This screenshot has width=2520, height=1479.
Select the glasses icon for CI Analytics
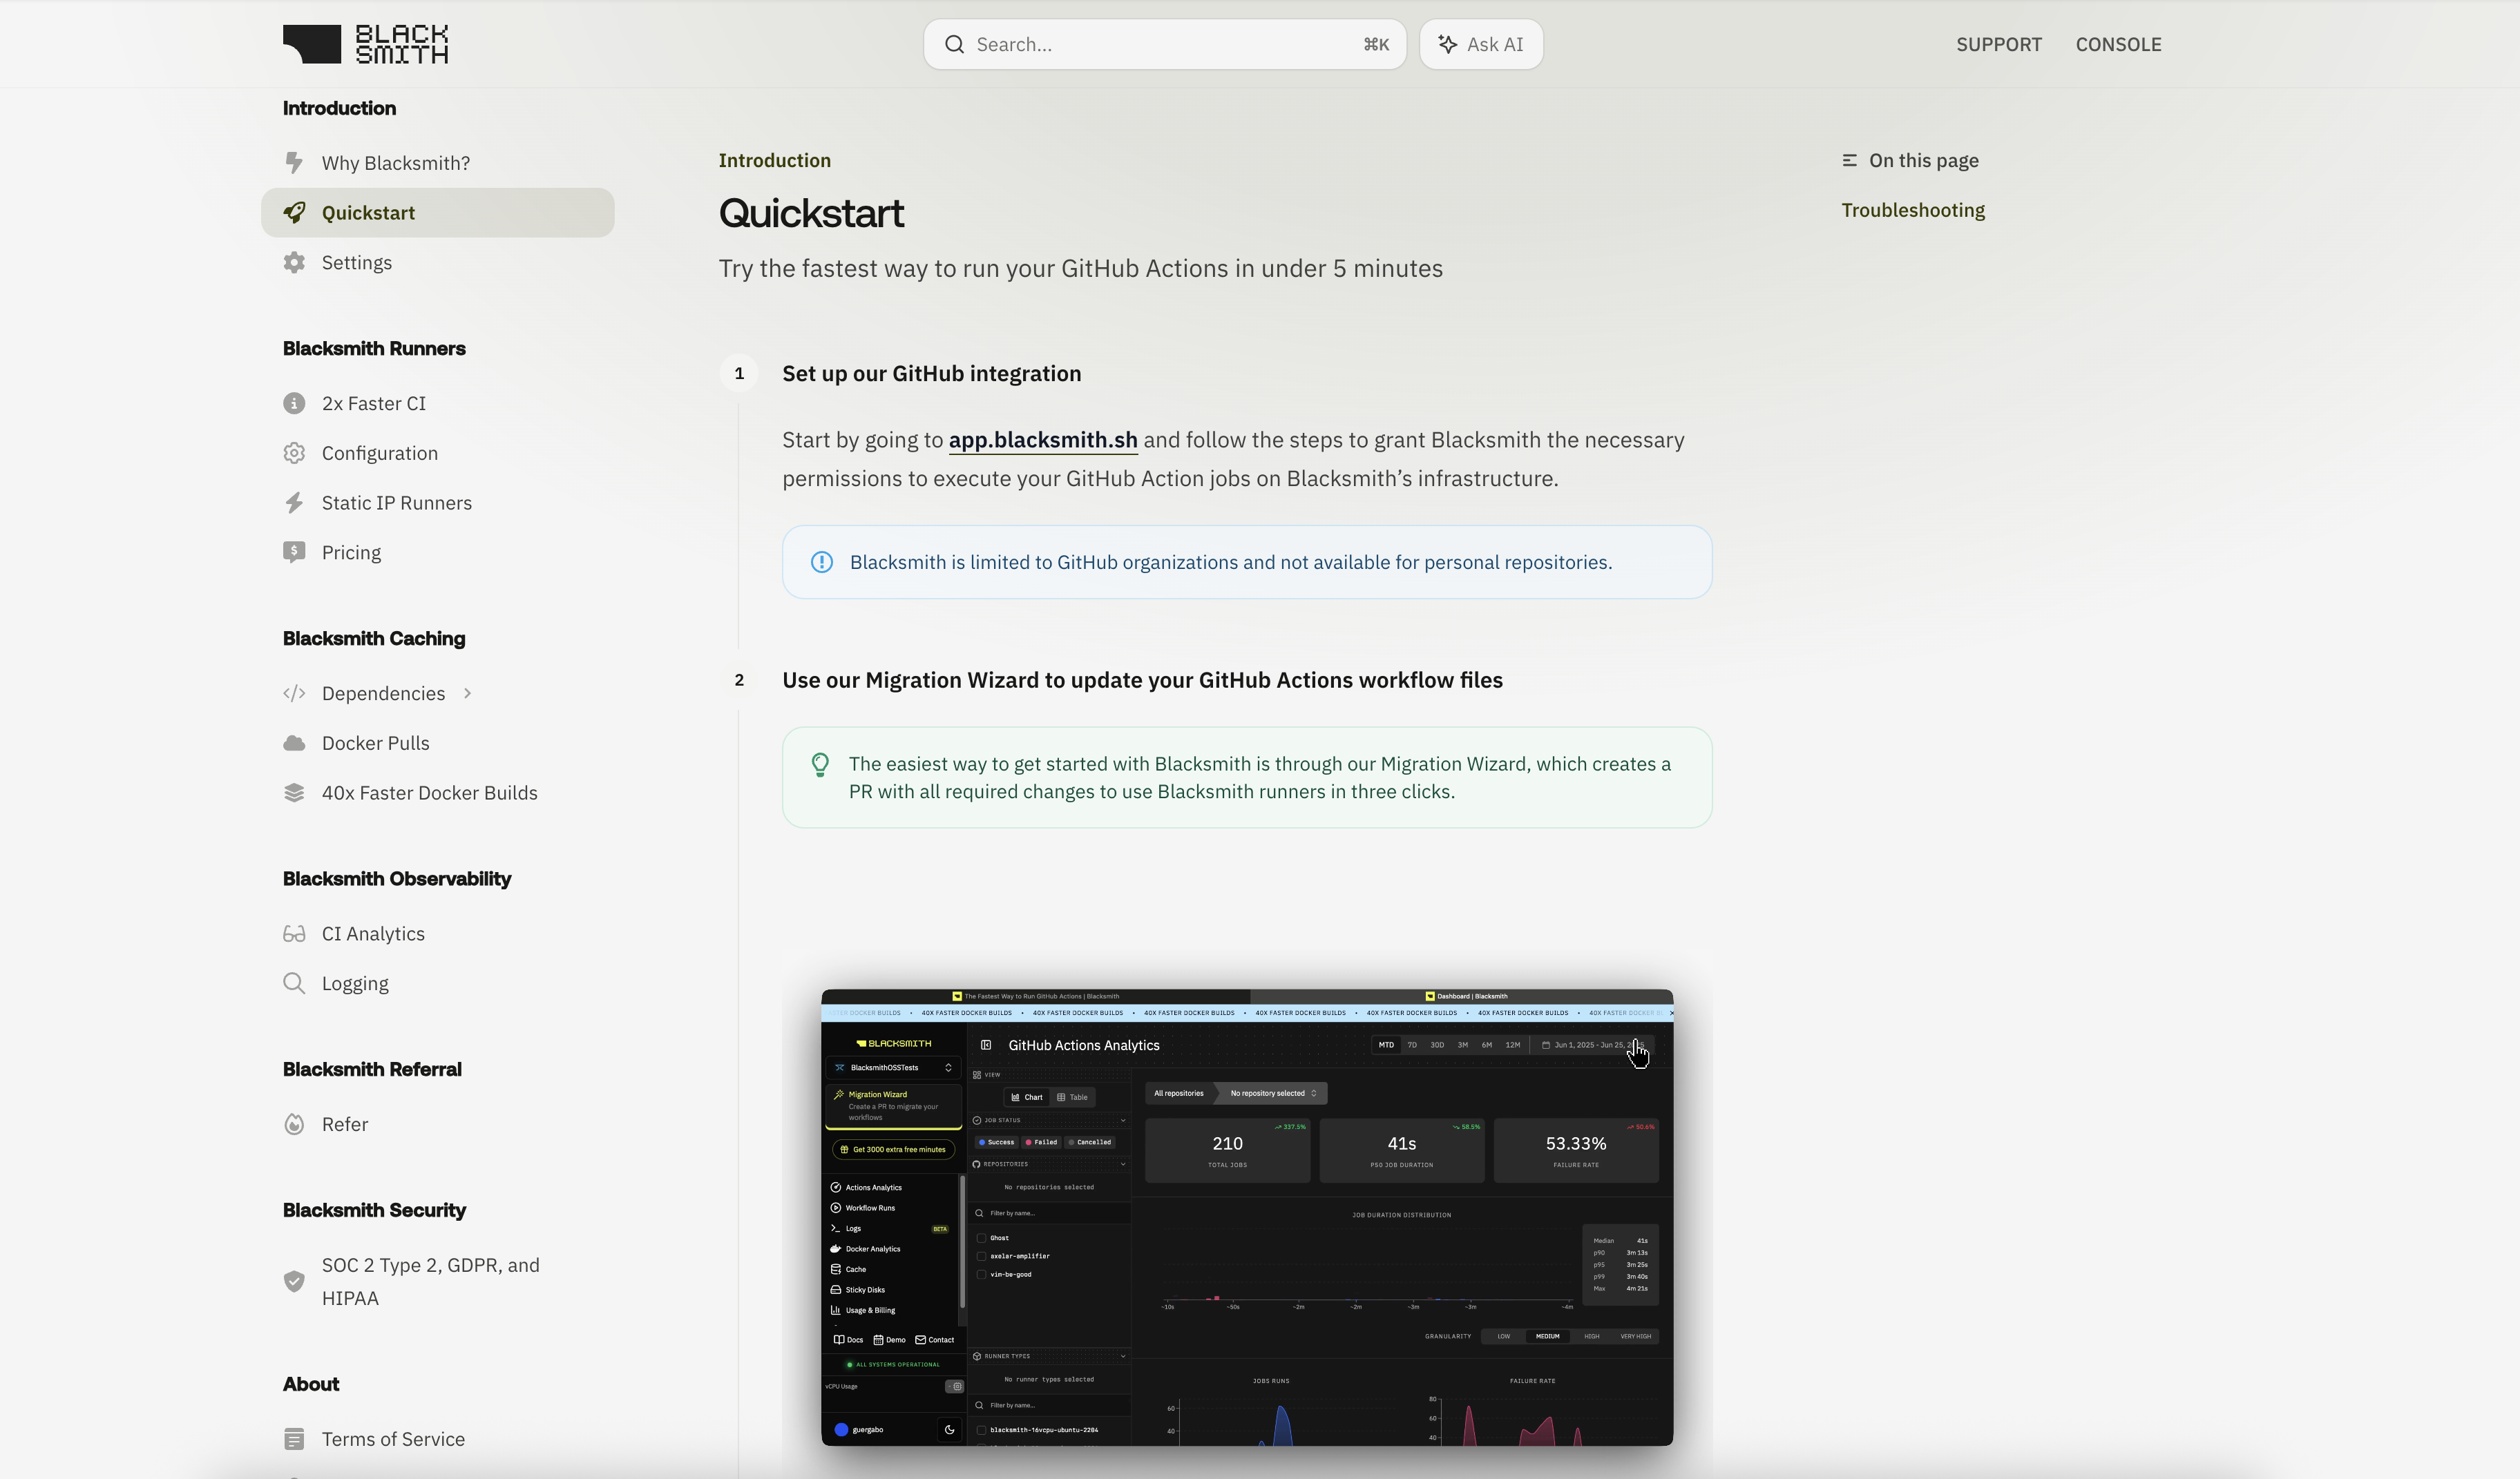coord(294,934)
